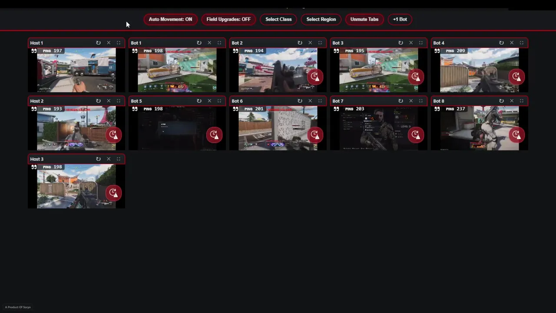Close the Bot 1 panel

point(209,43)
